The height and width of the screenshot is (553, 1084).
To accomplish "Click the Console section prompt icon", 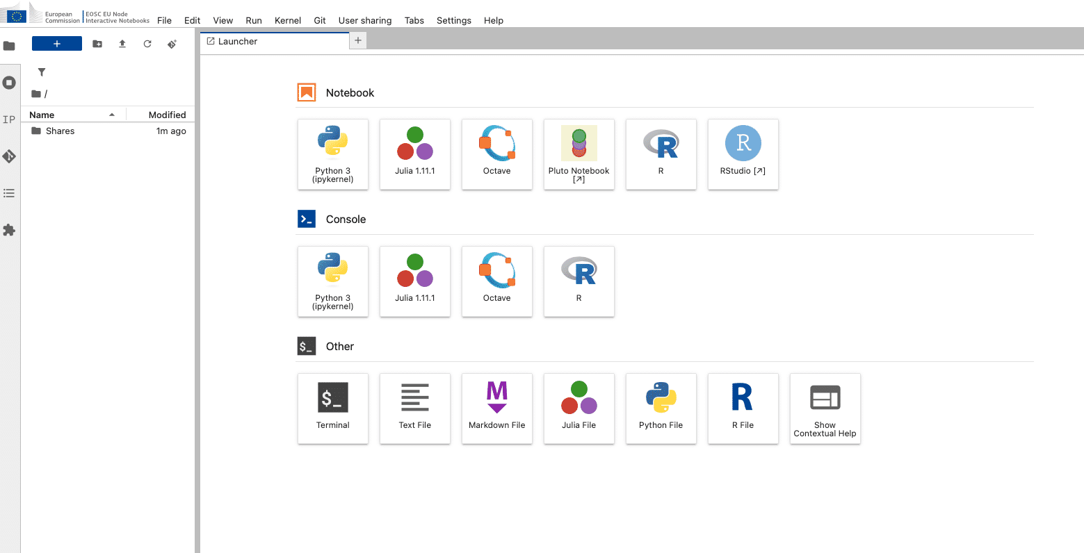I will tap(307, 219).
